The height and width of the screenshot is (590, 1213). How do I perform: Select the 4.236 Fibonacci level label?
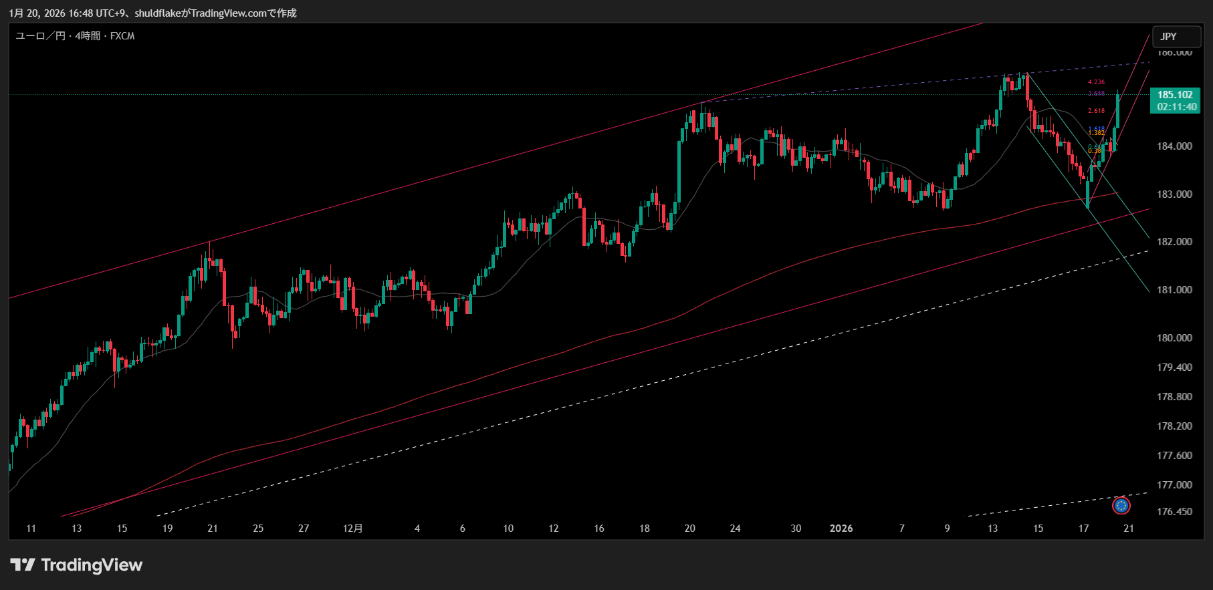coord(1096,82)
